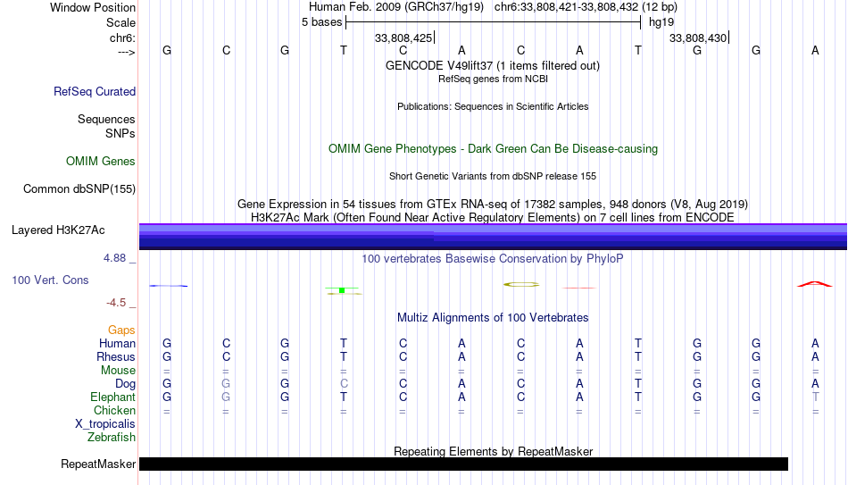
Task: Click the OMIM Gene Phenotypes track title
Action: (x=494, y=149)
